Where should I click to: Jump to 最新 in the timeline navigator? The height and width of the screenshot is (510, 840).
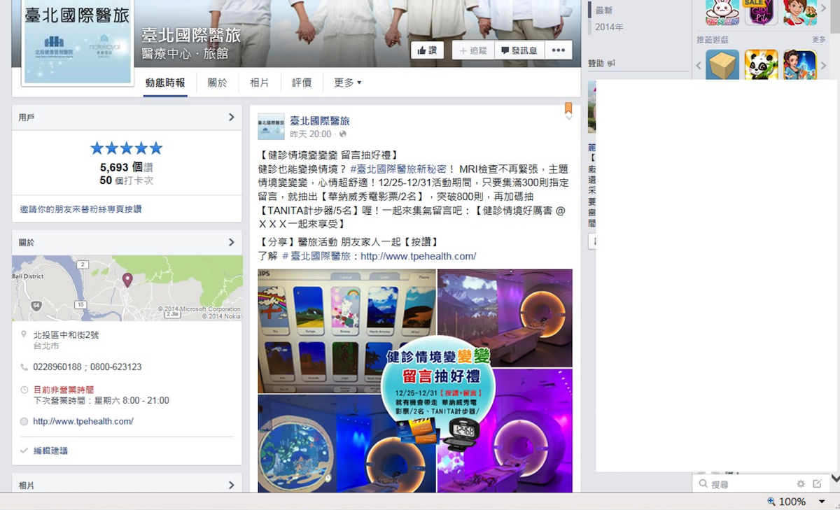[x=604, y=10]
